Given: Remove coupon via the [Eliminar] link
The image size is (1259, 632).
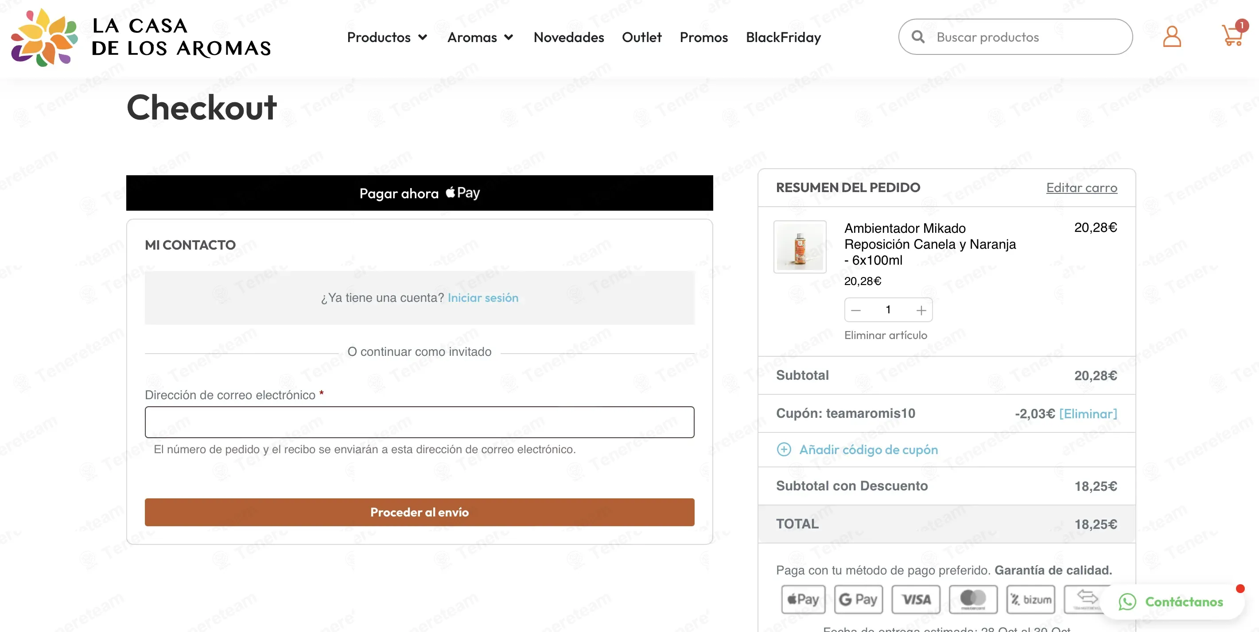Looking at the screenshot, I should pyautogui.click(x=1088, y=414).
